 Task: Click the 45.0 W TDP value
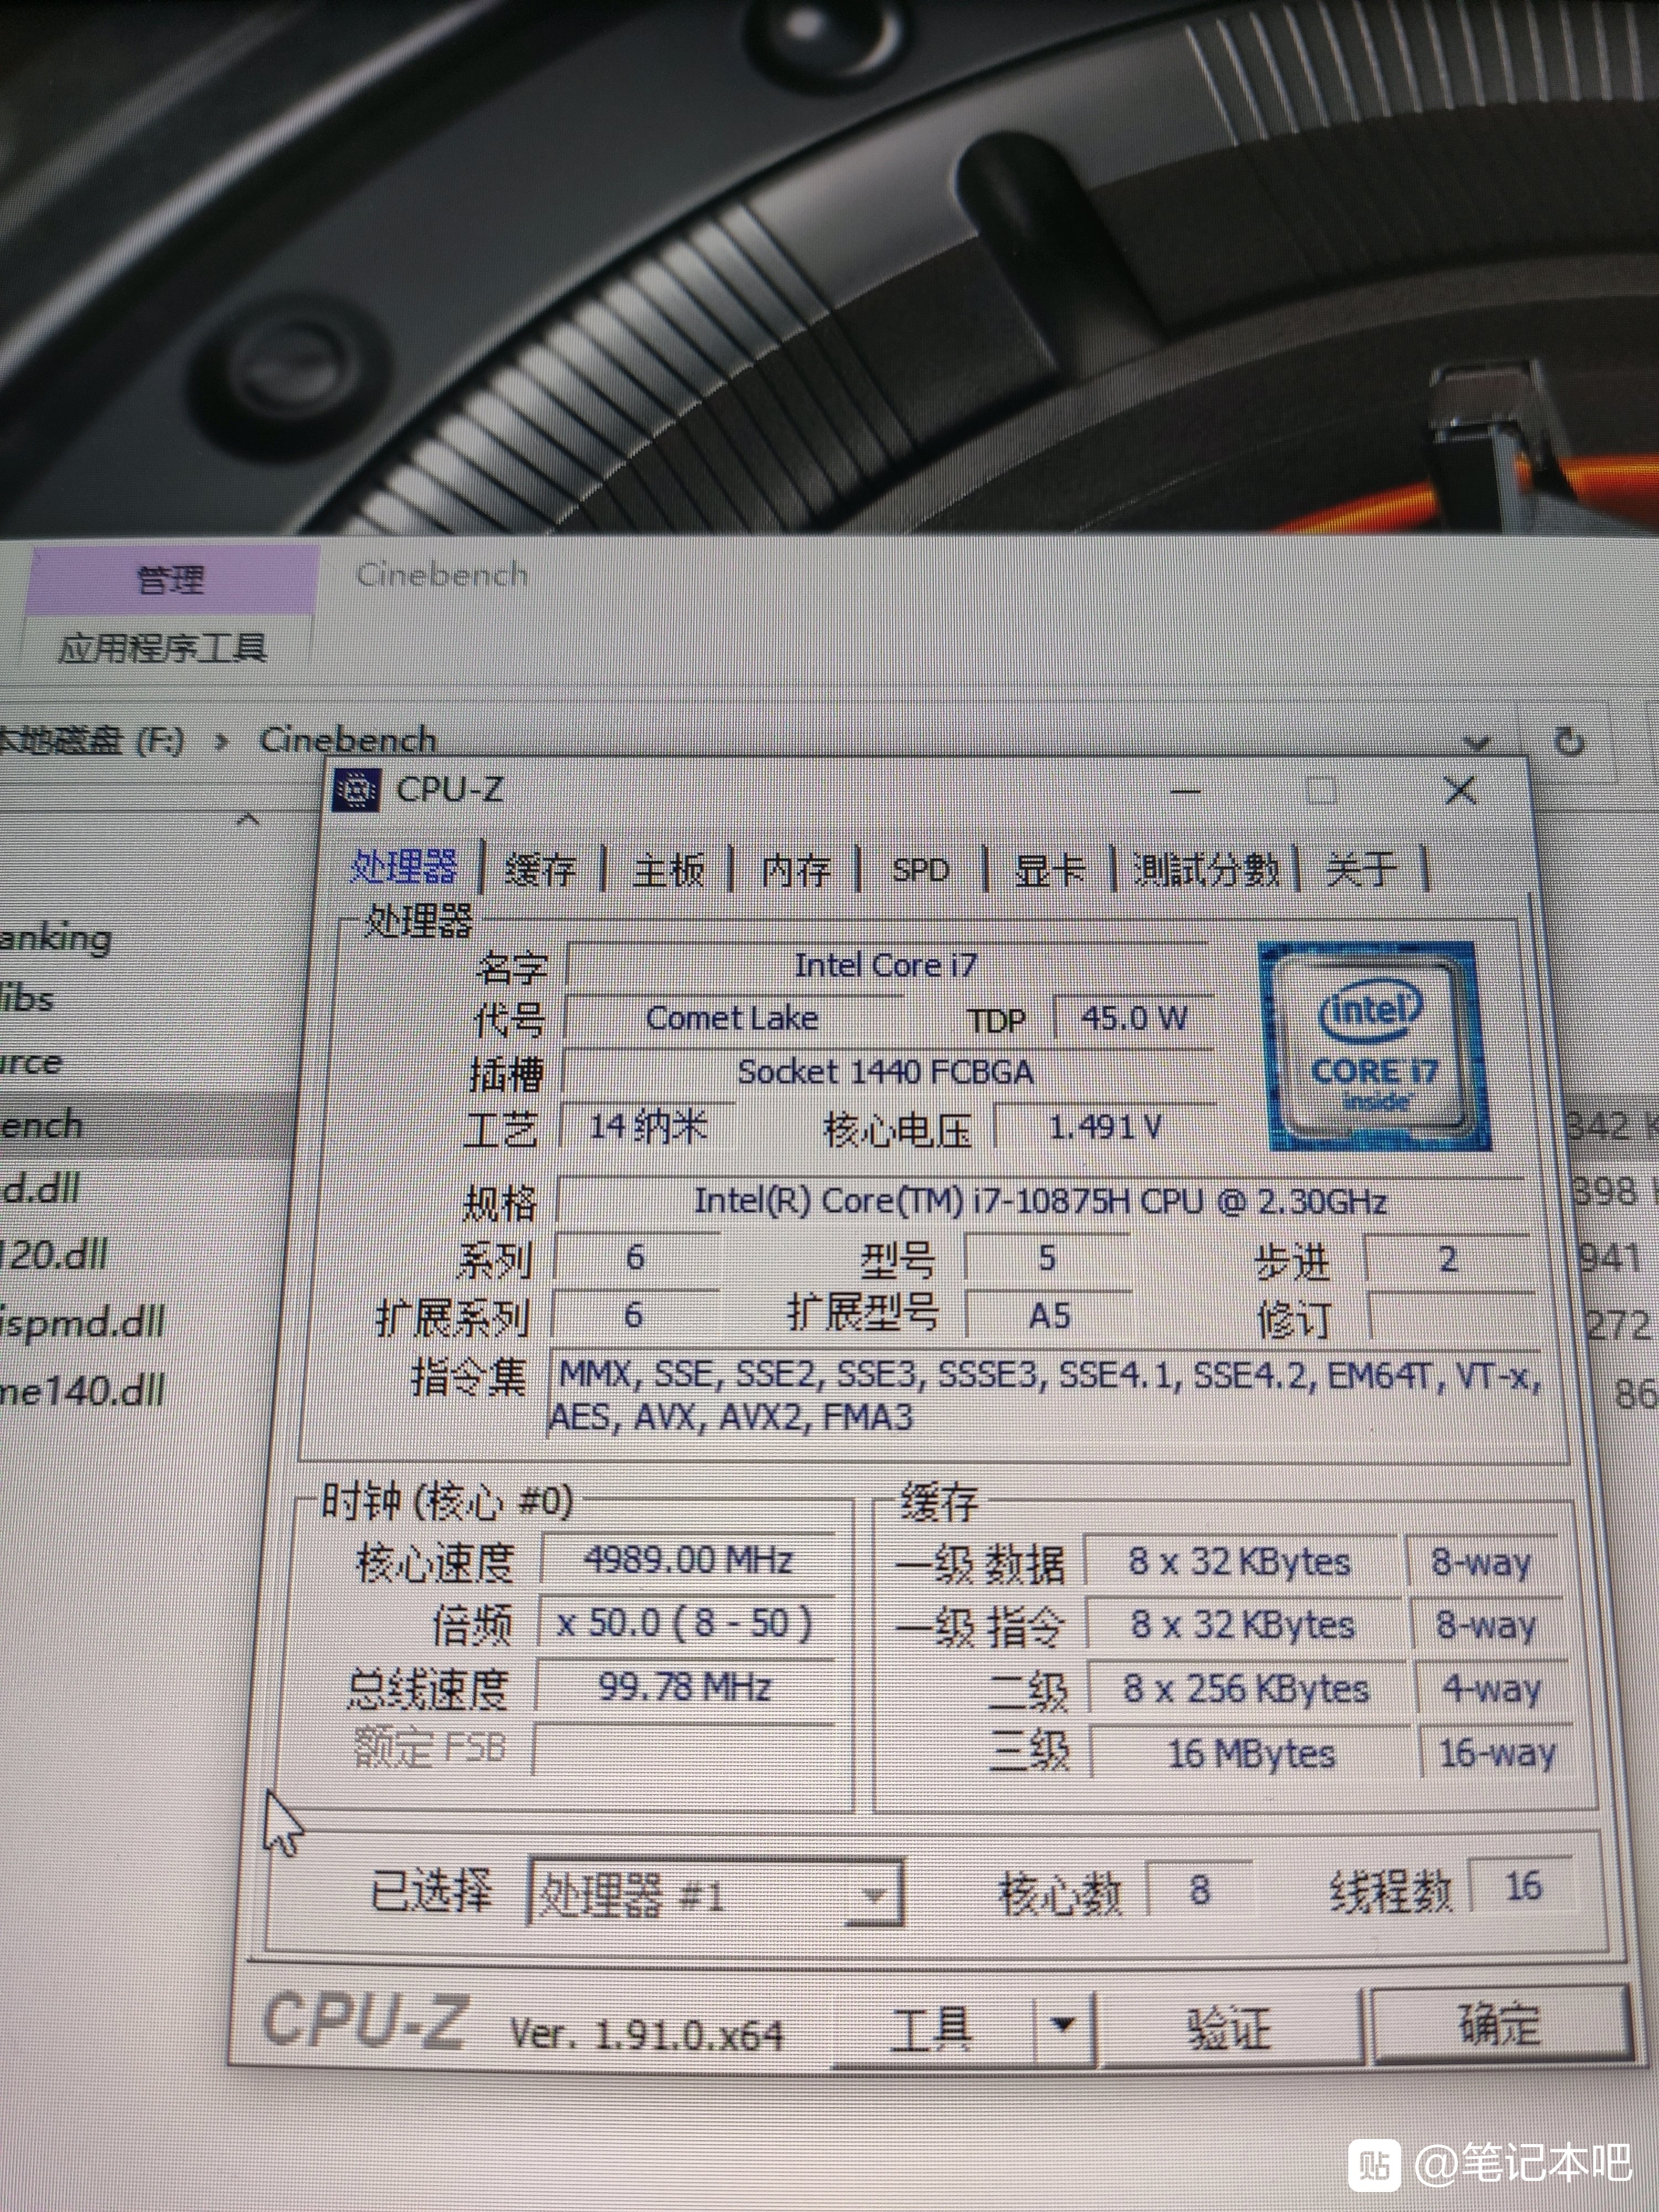coord(1134,1018)
